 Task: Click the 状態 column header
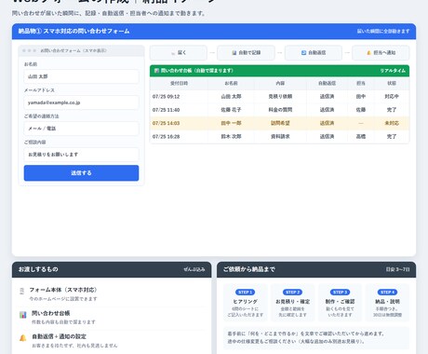392,83
